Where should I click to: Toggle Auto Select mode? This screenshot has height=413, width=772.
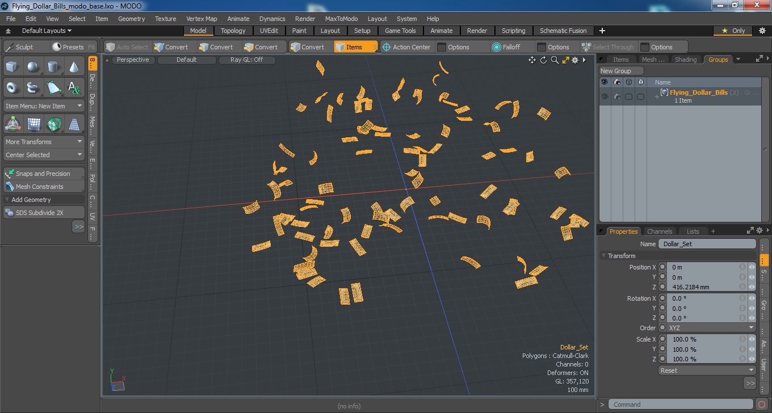click(127, 47)
